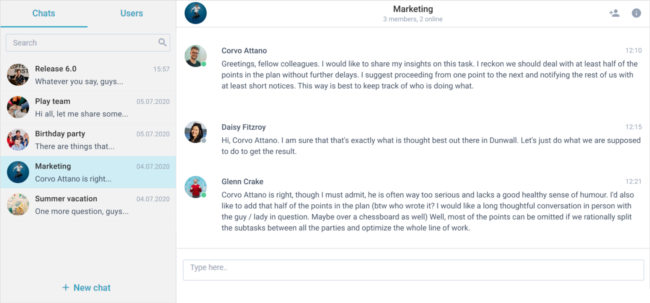
Task: Click the '3 members, 2 online' subtitle
Action: [x=413, y=19]
